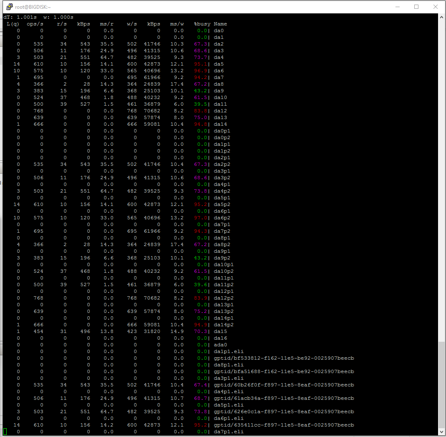Select gptid/61acb34a entry
The image size is (446, 437).
pyautogui.click(x=284, y=398)
